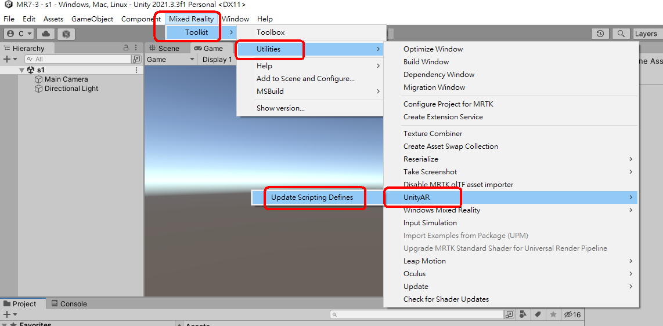
Task: Select the Utilities submenu entry
Action: (310, 49)
